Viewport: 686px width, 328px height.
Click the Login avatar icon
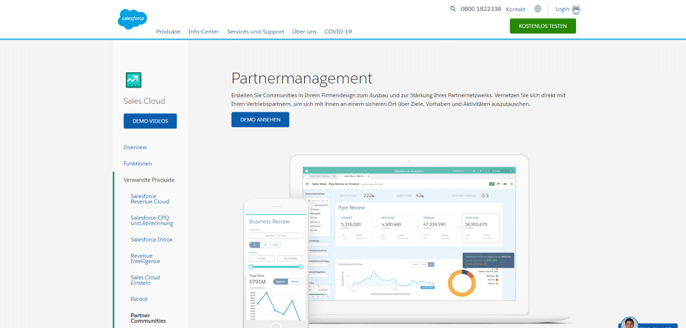pyautogui.click(x=576, y=9)
